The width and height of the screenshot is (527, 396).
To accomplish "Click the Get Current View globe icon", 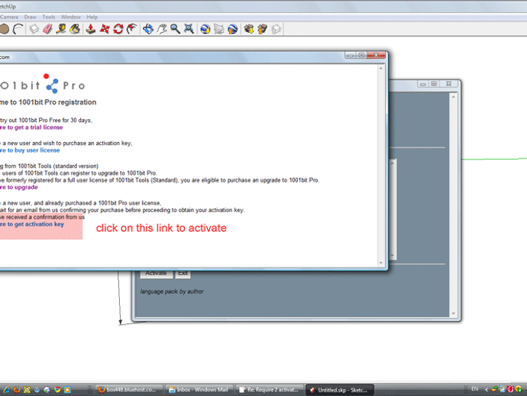I will point(205,29).
